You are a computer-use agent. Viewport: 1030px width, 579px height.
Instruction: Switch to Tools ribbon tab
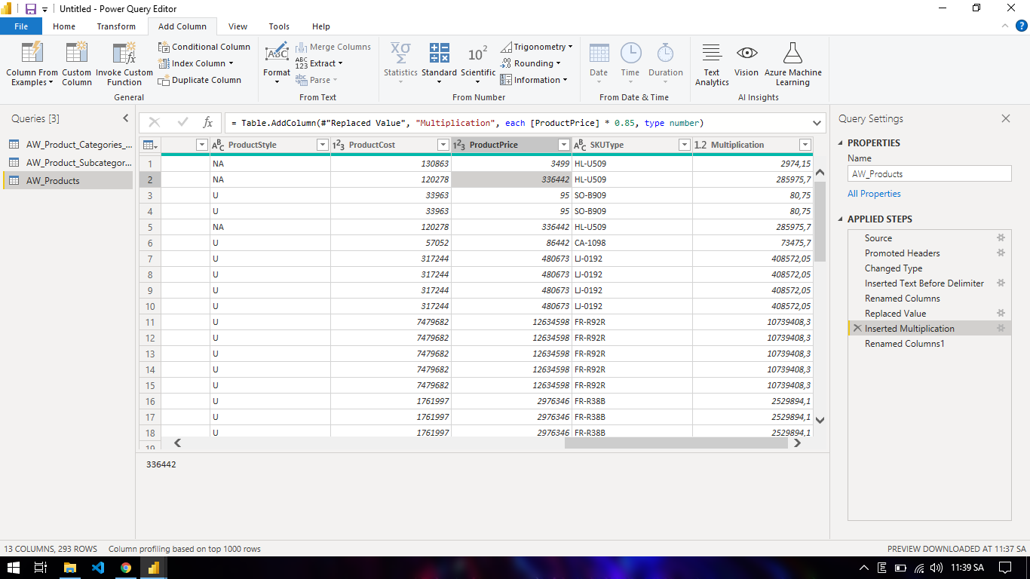(x=279, y=26)
